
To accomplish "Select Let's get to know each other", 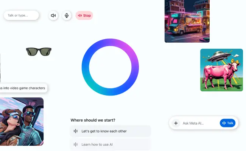I will (x=111, y=131).
